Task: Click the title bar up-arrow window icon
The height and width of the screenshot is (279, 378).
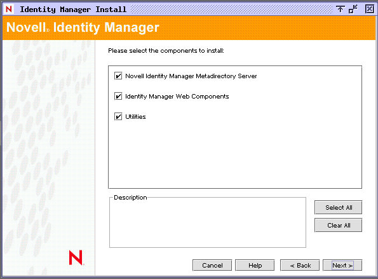Action: 340,9
